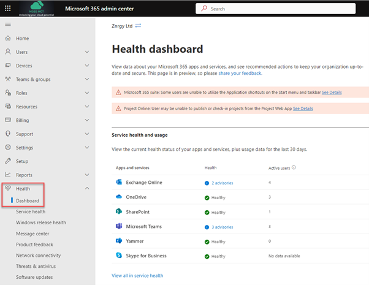Screen dimensions: 369x285
Task: Expand the Teams & groups chevron
Action: pos(87,79)
